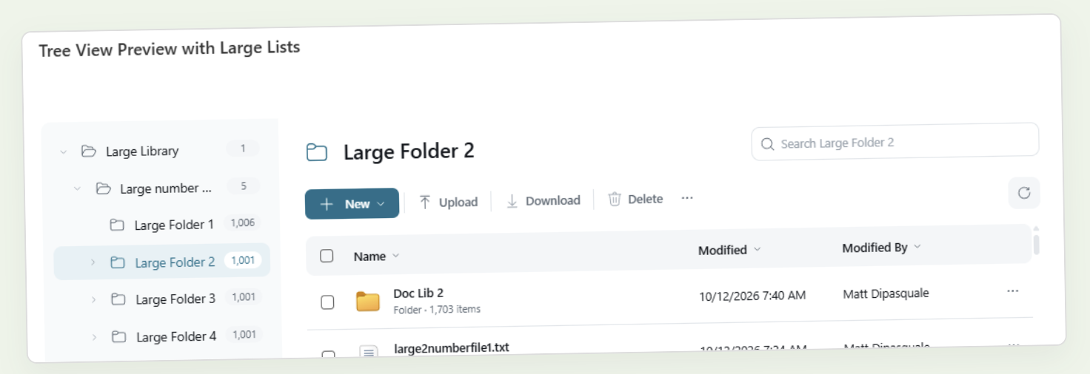Image resolution: width=1090 pixels, height=374 pixels.
Task: Click the folder icon next to Large Folder 2 heading
Action: point(317,153)
